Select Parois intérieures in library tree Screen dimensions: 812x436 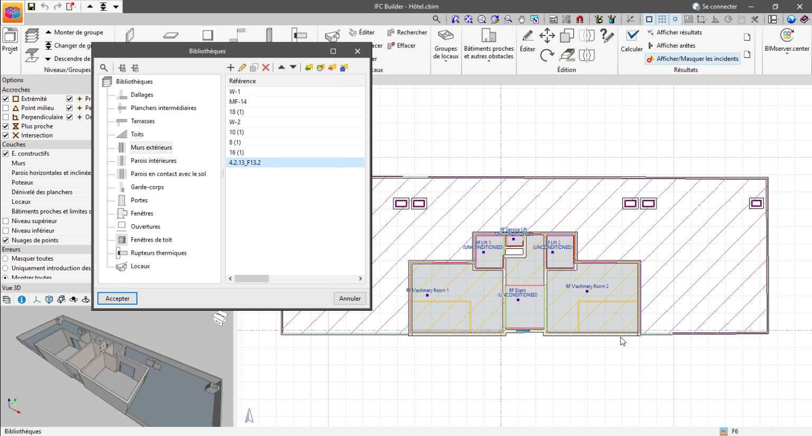[x=153, y=161]
